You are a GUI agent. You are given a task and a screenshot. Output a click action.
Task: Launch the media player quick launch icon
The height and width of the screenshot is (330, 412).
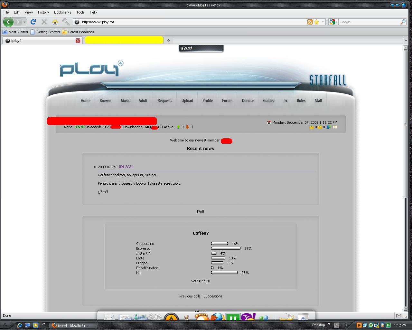[36, 325]
